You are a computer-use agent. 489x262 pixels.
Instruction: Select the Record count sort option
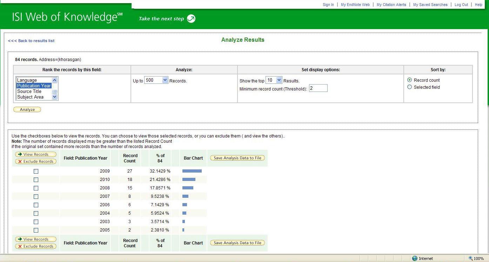(x=409, y=80)
